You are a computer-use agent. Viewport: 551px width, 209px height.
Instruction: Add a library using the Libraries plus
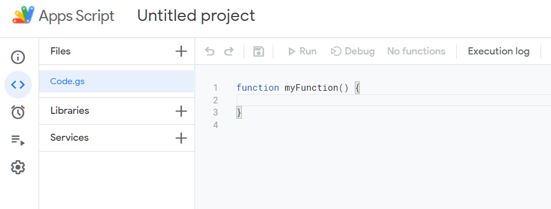click(181, 111)
